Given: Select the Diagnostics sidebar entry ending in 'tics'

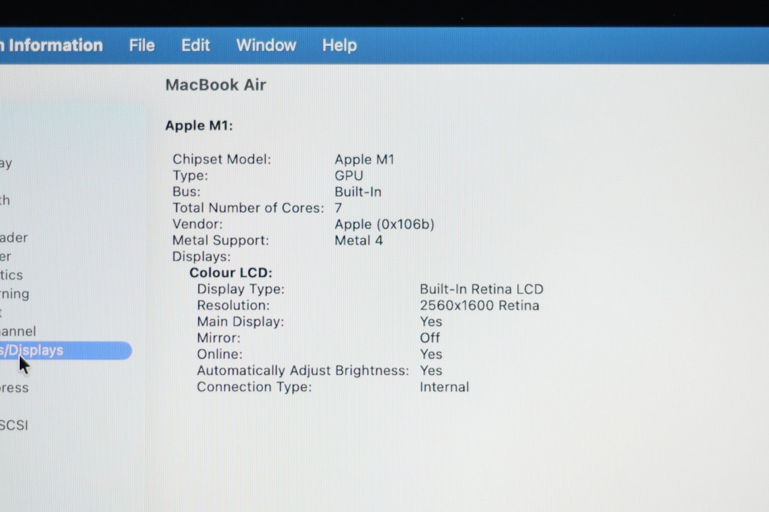Looking at the screenshot, I should 12,275.
